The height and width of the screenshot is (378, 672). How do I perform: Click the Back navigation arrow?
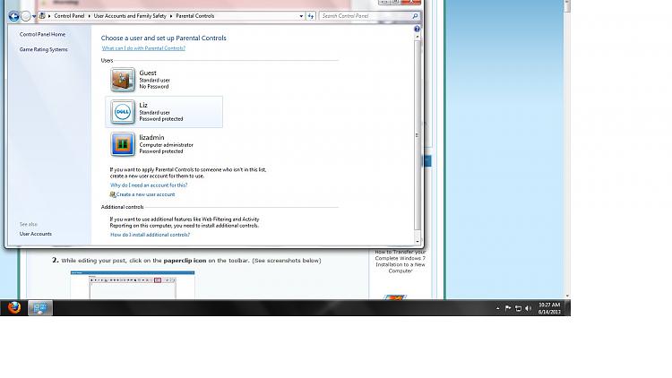13,16
